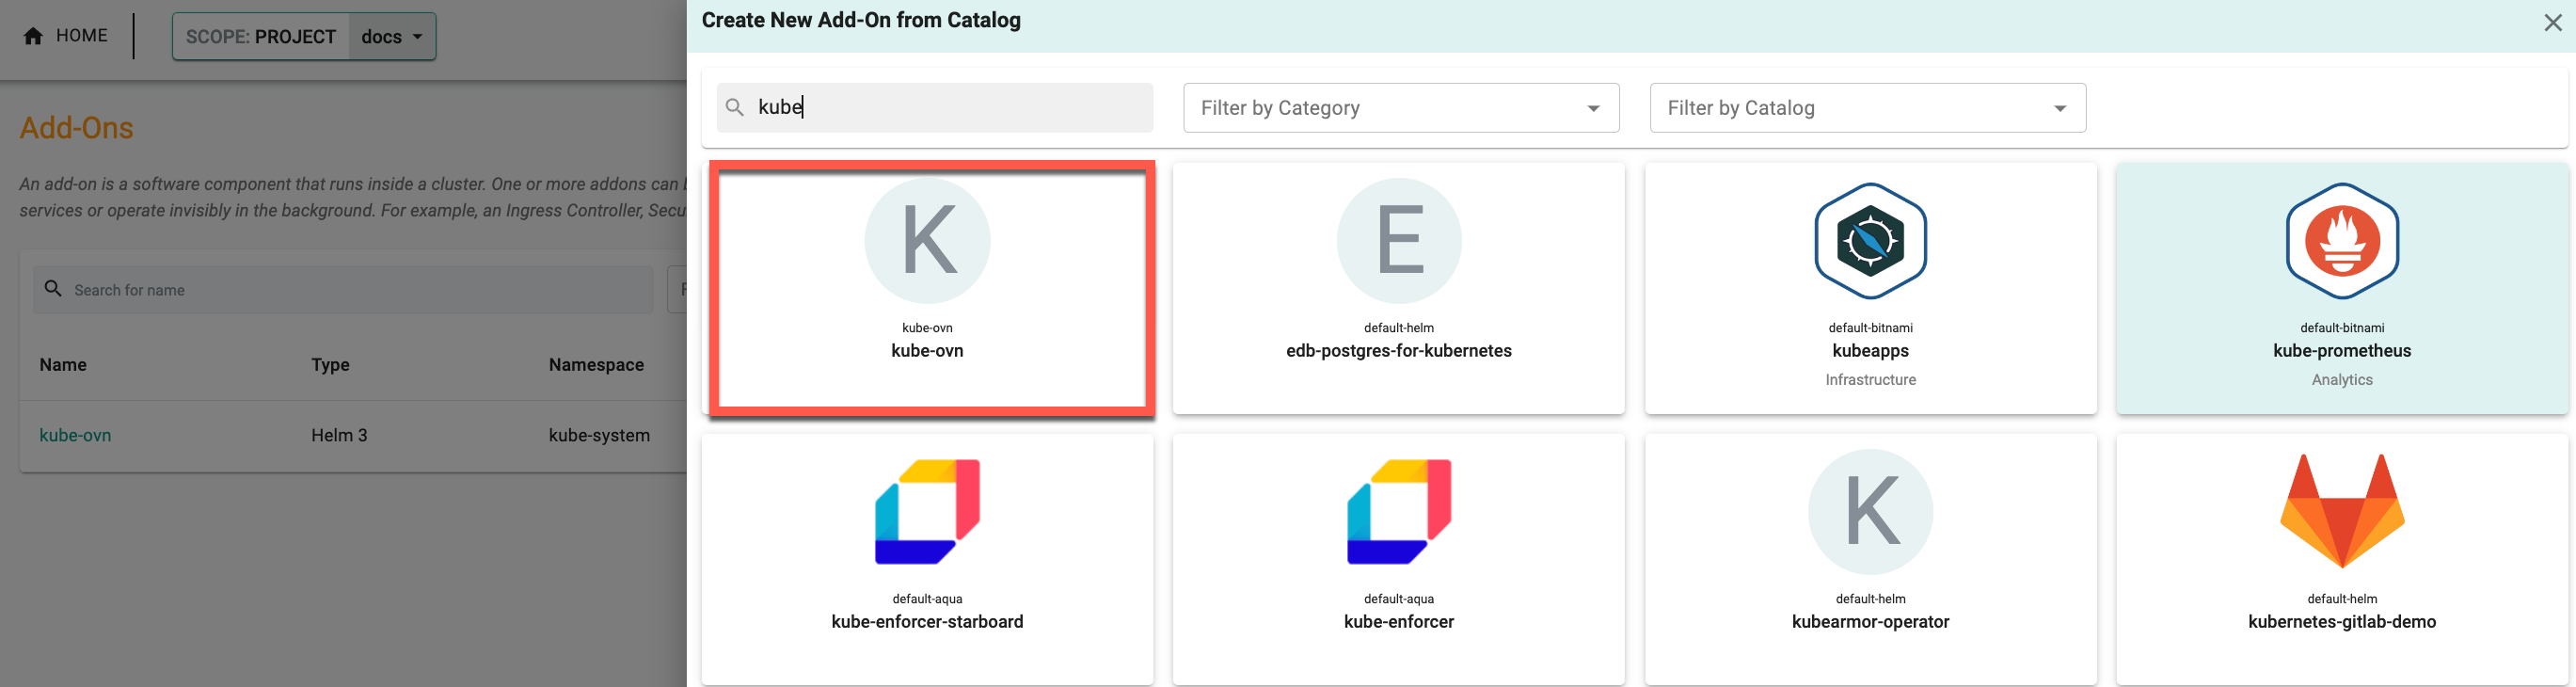Choose edb-postgres-for-kubernetes card title
This screenshot has width=2576, height=687.
click(1399, 351)
